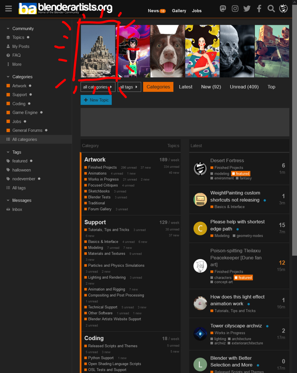Click the My Posts person icon
The width and height of the screenshot is (297, 373).
coord(8,46)
